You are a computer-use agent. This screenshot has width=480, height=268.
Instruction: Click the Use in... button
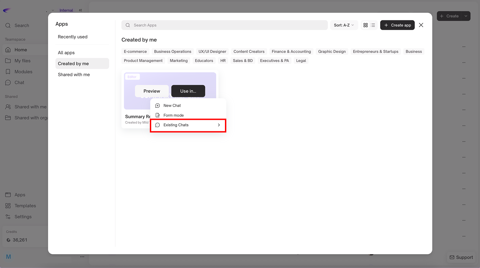click(188, 91)
